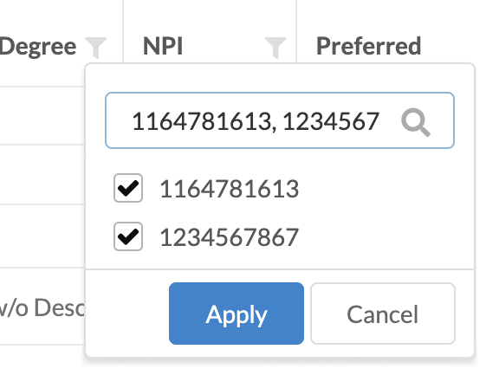Image resolution: width=499 pixels, height=375 pixels.
Task: Sort by the Preferred column header
Action: 368,46
